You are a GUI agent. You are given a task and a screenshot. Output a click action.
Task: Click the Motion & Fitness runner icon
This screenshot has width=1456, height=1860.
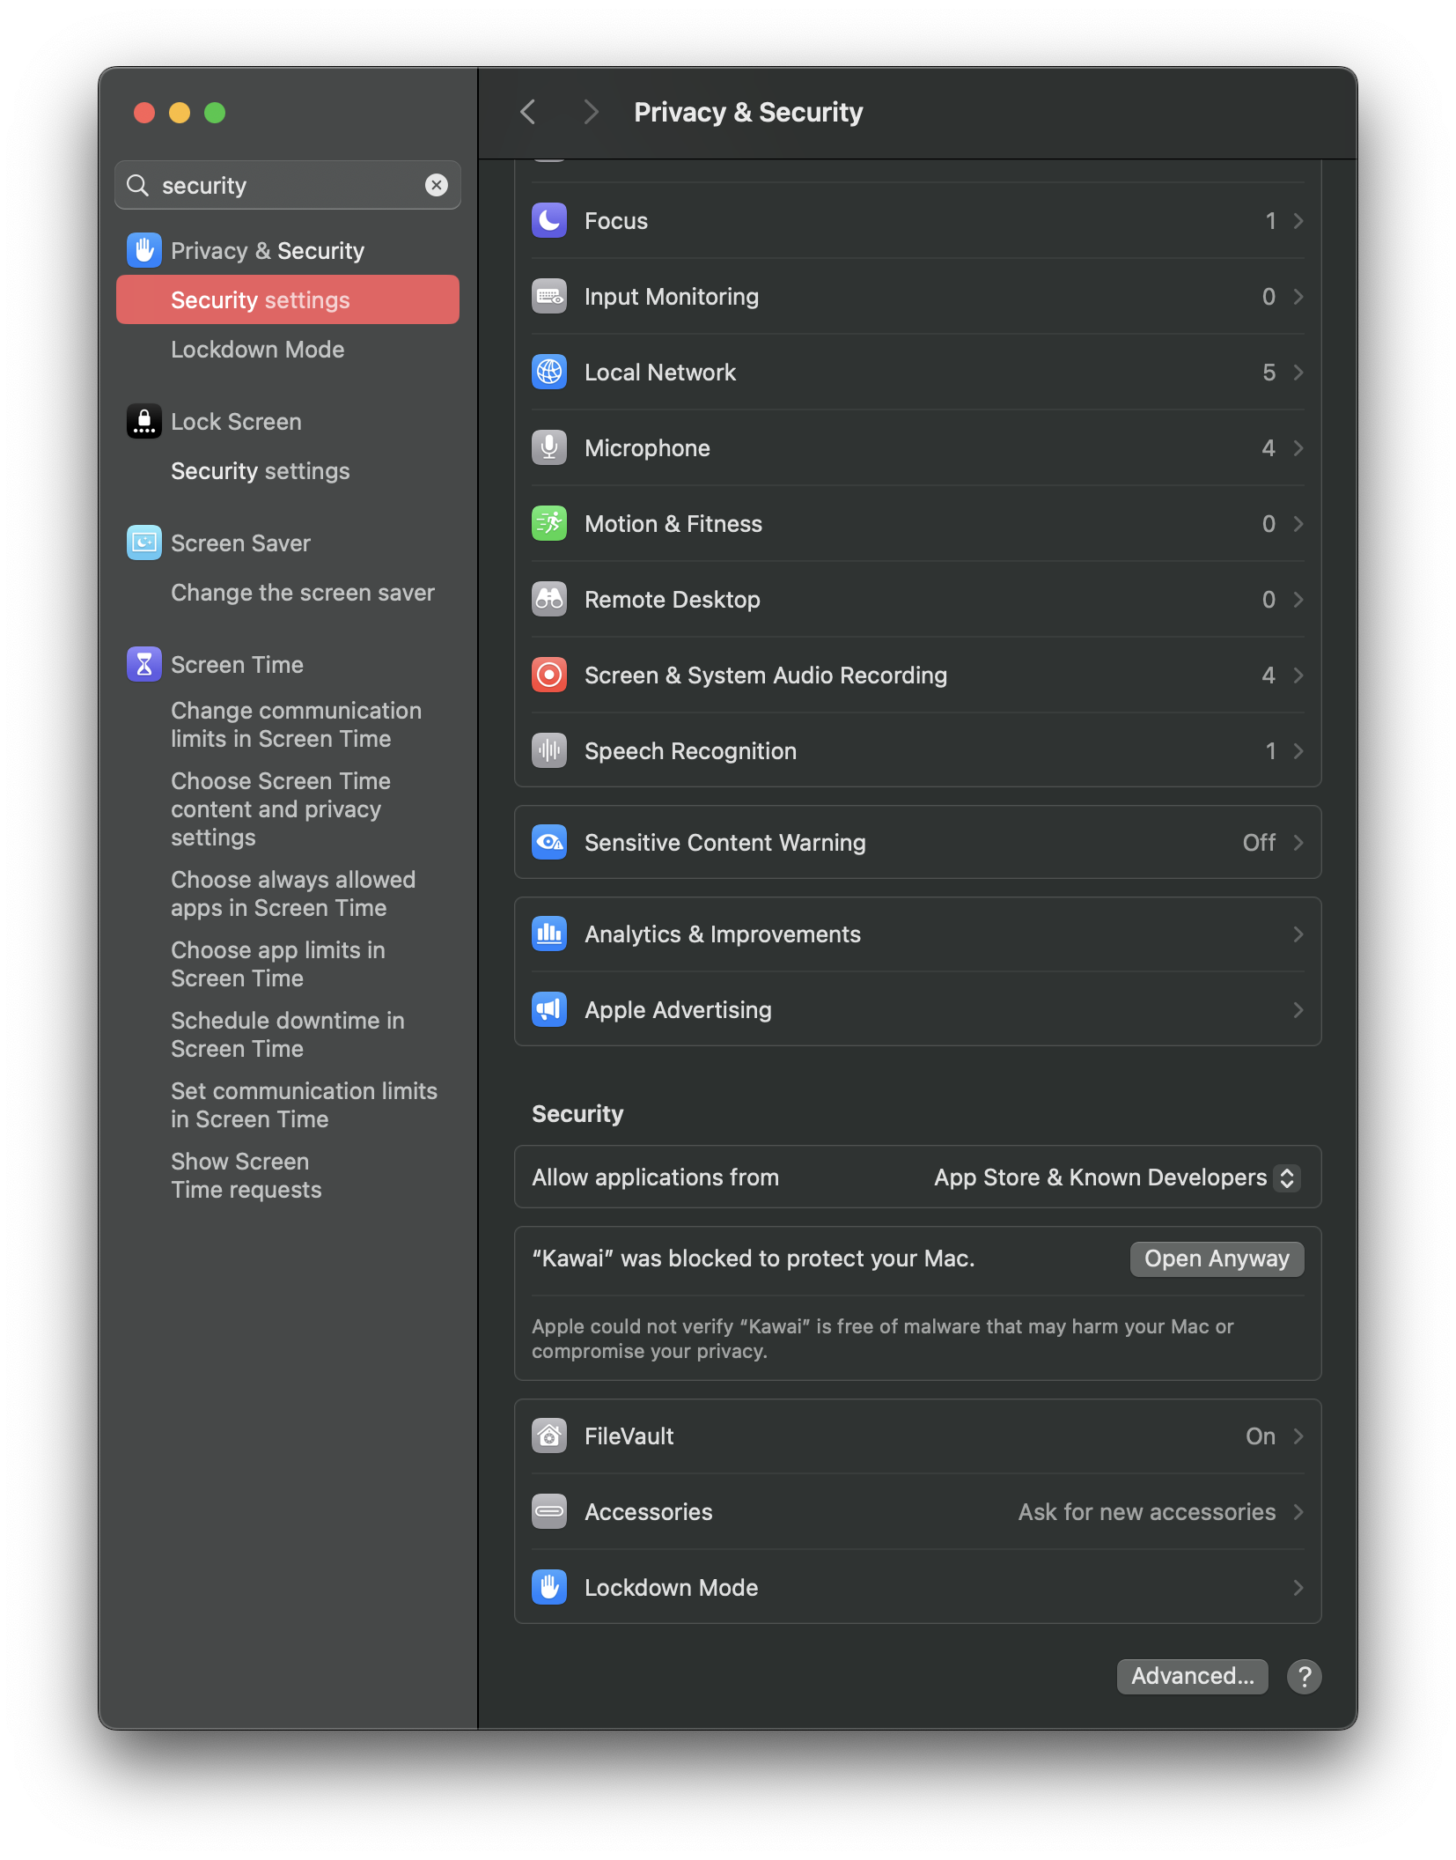pos(549,523)
